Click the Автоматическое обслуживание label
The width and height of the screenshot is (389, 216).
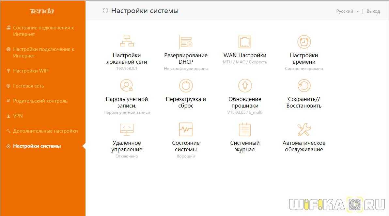(304, 146)
